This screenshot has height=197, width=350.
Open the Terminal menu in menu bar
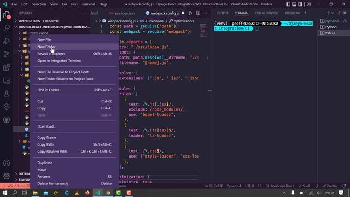pos(88,4)
